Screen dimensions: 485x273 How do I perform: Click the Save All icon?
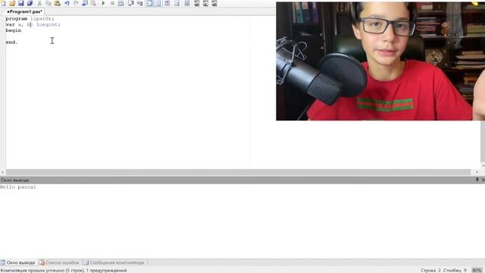30,3
